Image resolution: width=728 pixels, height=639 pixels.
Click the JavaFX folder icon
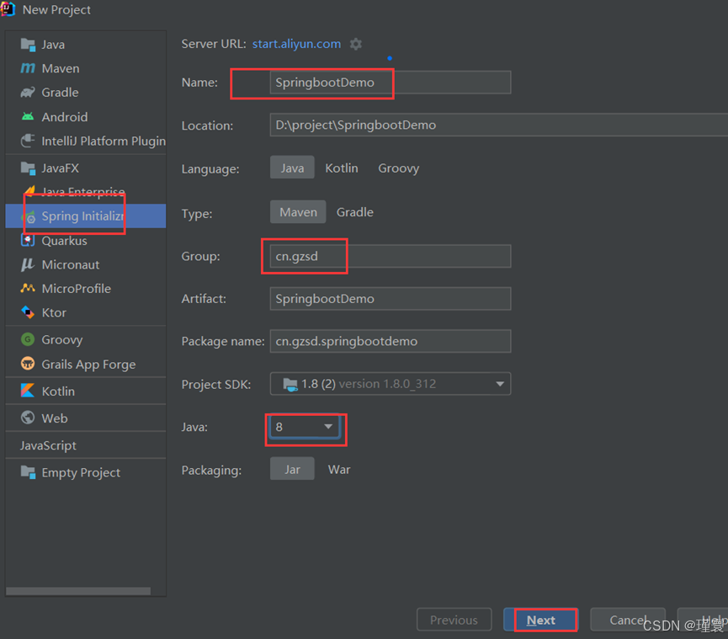coord(28,168)
